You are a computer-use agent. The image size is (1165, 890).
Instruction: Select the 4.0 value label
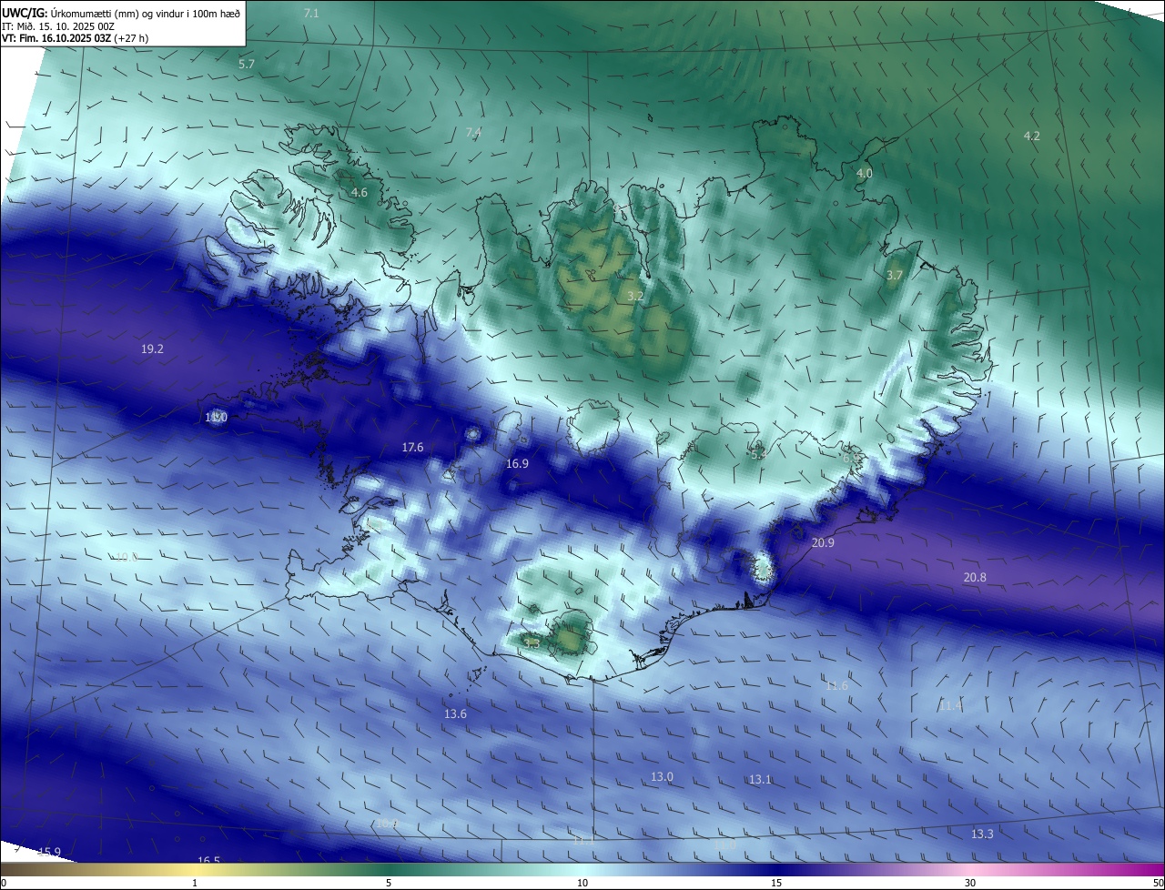864,173
